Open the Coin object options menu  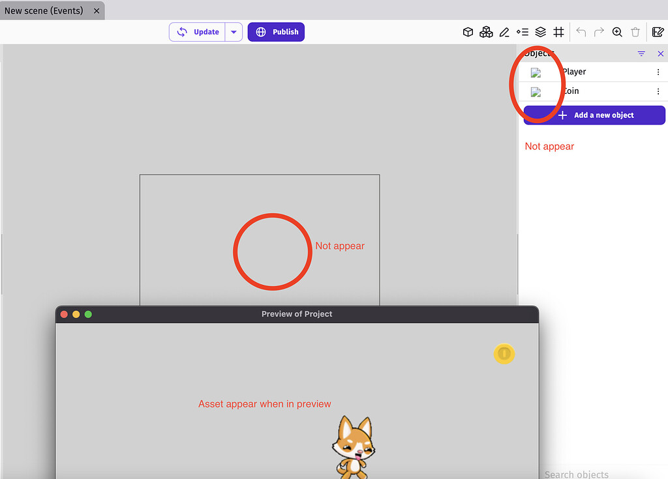pyautogui.click(x=658, y=91)
